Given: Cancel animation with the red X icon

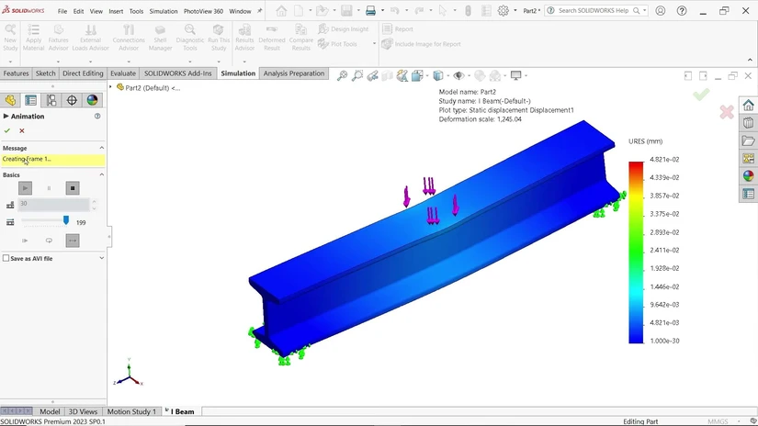Looking at the screenshot, I should pyautogui.click(x=22, y=130).
